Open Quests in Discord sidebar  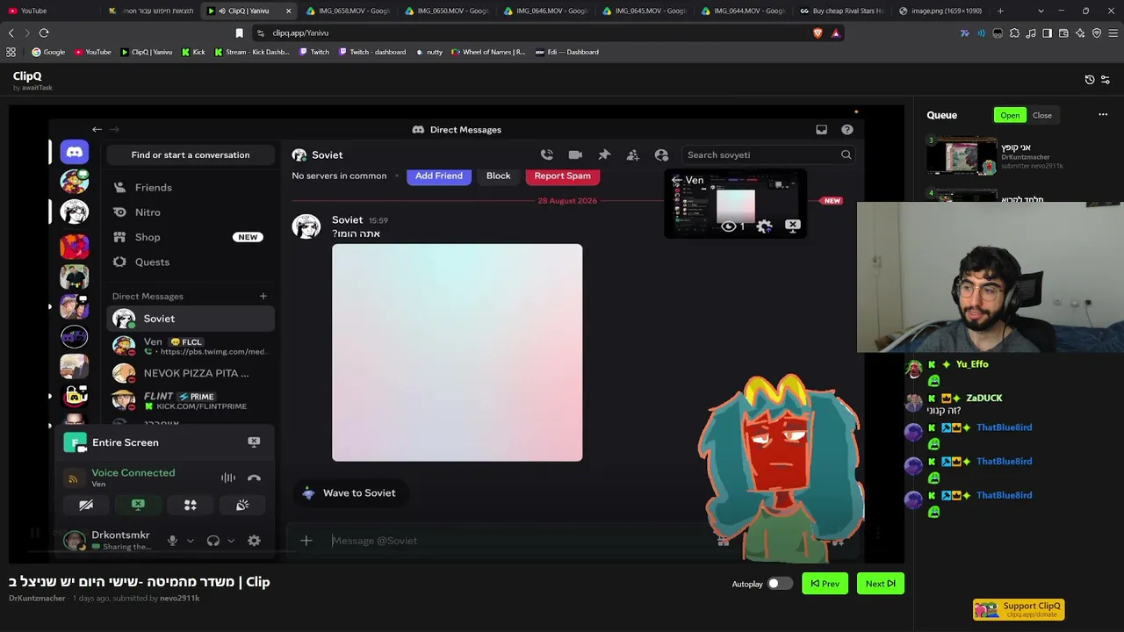click(x=191, y=262)
